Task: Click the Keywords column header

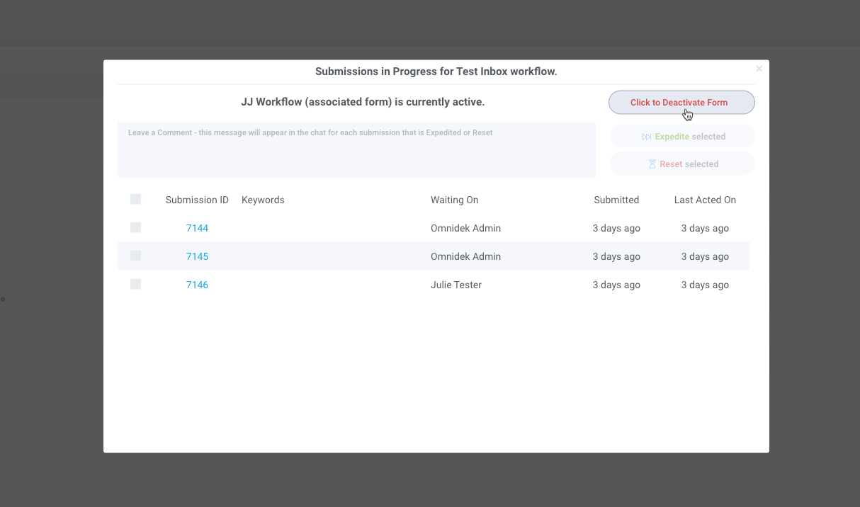Action: pos(263,200)
